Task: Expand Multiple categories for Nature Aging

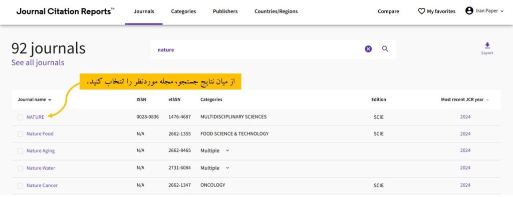Action: (228, 150)
